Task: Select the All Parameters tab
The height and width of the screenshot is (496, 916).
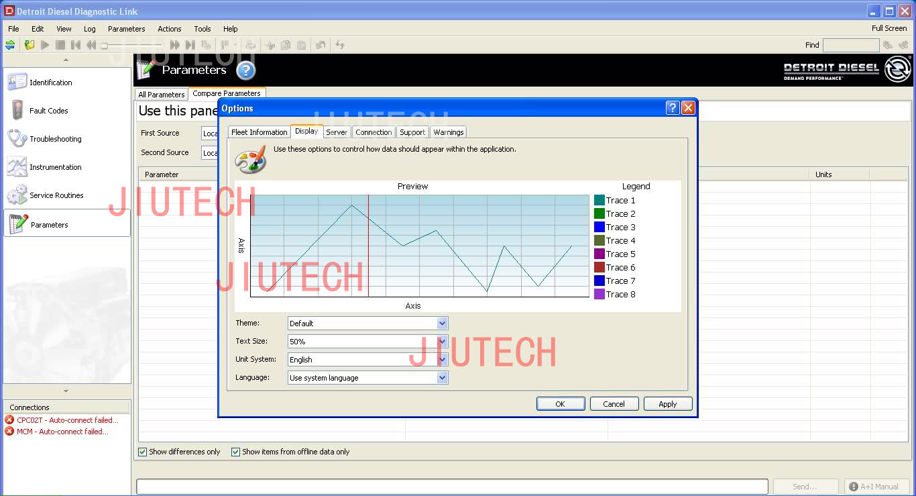Action: tap(161, 95)
